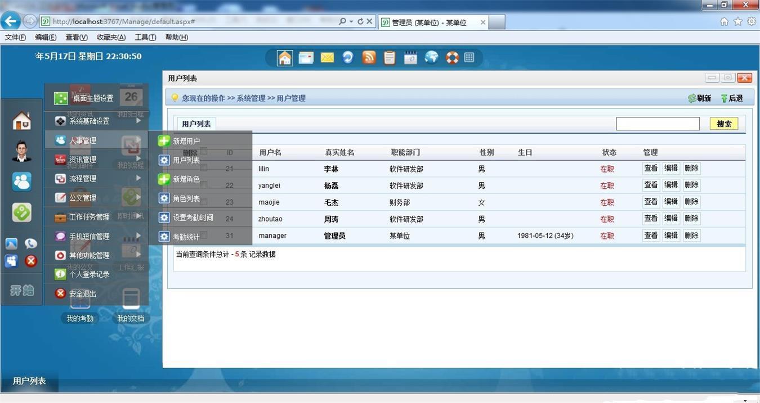Expand 系统基础设置 submenu
The image size is (760, 403).
[96, 121]
